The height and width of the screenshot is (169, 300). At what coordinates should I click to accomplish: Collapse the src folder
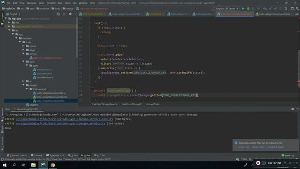(9, 30)
